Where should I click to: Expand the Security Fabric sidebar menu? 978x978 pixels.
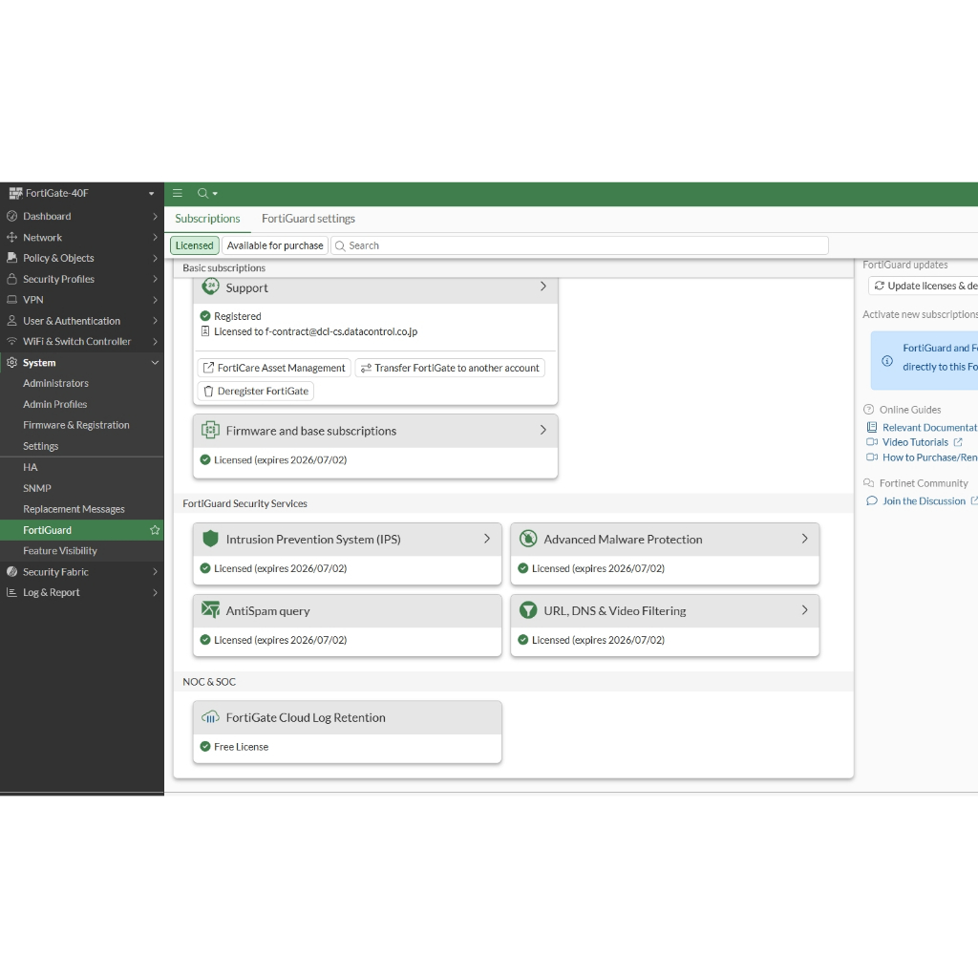tap(82, 572)
